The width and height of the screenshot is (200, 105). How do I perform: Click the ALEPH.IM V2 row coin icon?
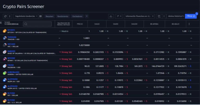coord(5,87)
